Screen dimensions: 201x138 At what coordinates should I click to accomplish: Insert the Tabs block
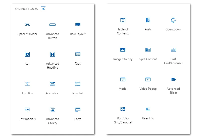pos(78,54)
